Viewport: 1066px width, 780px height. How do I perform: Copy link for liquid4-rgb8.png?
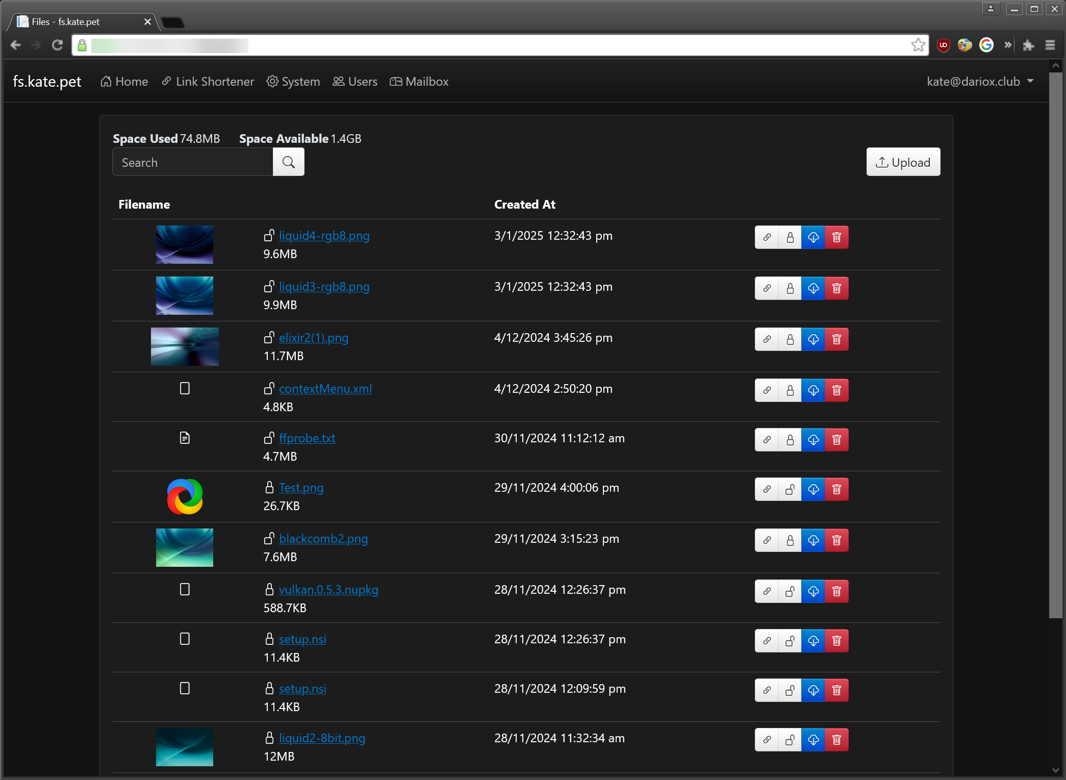[767, 237]
